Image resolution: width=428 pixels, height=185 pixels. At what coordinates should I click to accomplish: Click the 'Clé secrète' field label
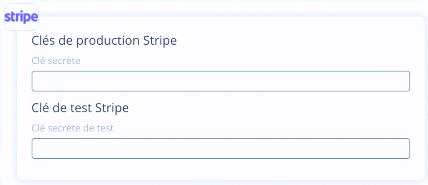point(56,61)
